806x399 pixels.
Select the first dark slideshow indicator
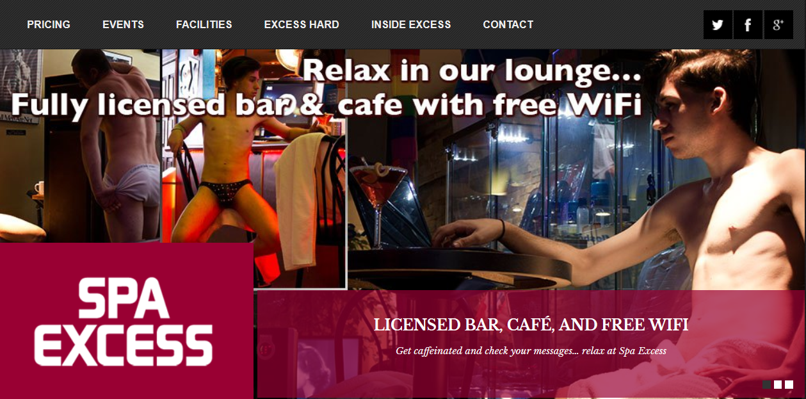[766, 384]
